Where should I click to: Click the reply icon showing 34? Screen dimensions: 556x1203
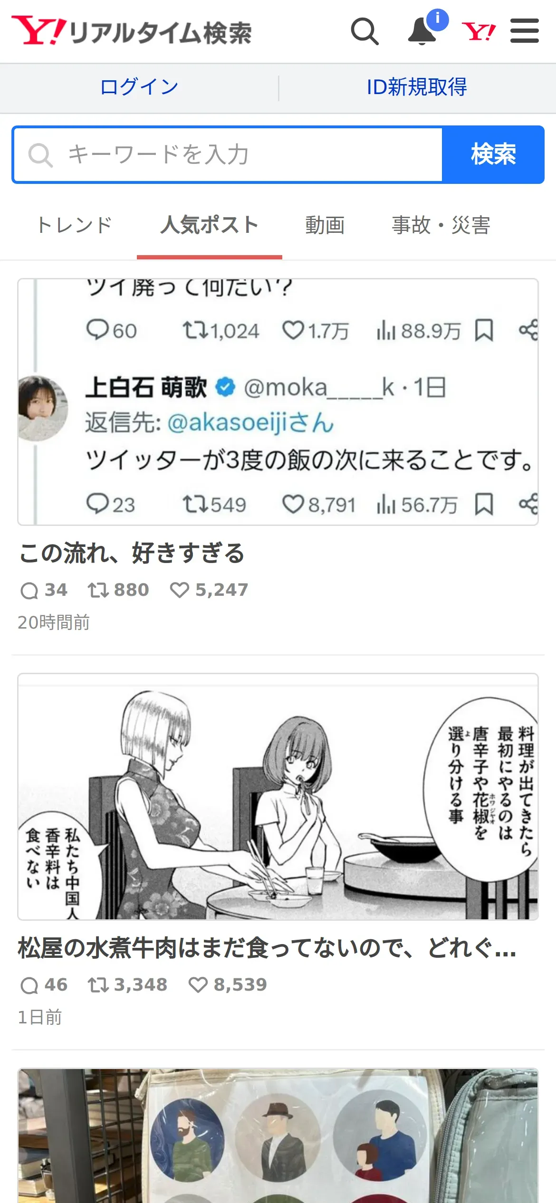pyautogui.click(x=29, y=590)
